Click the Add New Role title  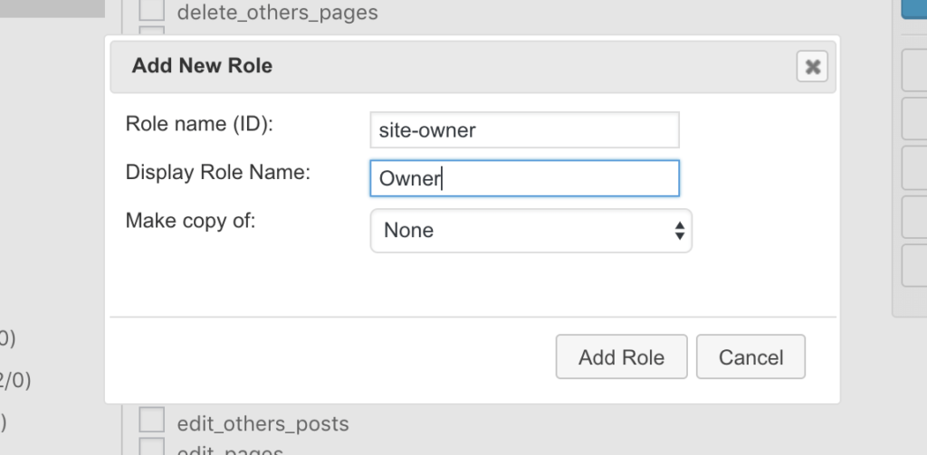click(x=202, y=66)
